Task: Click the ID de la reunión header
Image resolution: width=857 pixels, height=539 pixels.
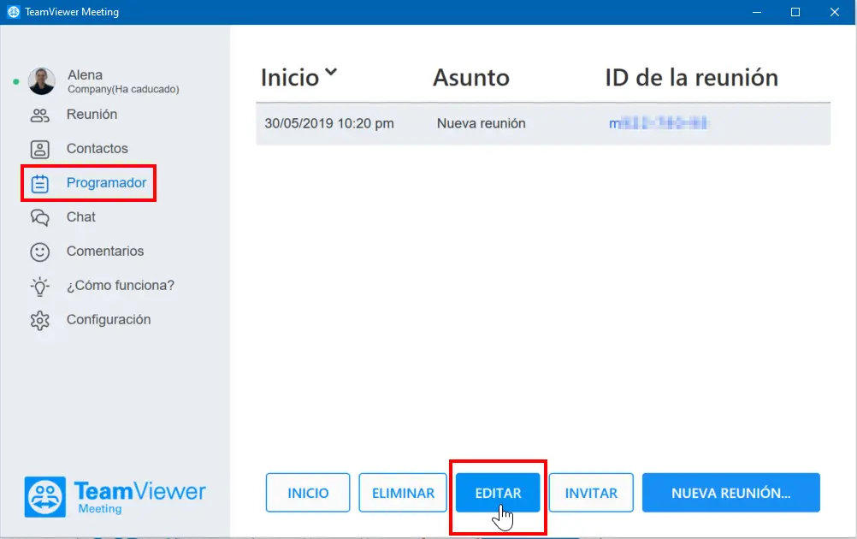Action: pos(691,78)
